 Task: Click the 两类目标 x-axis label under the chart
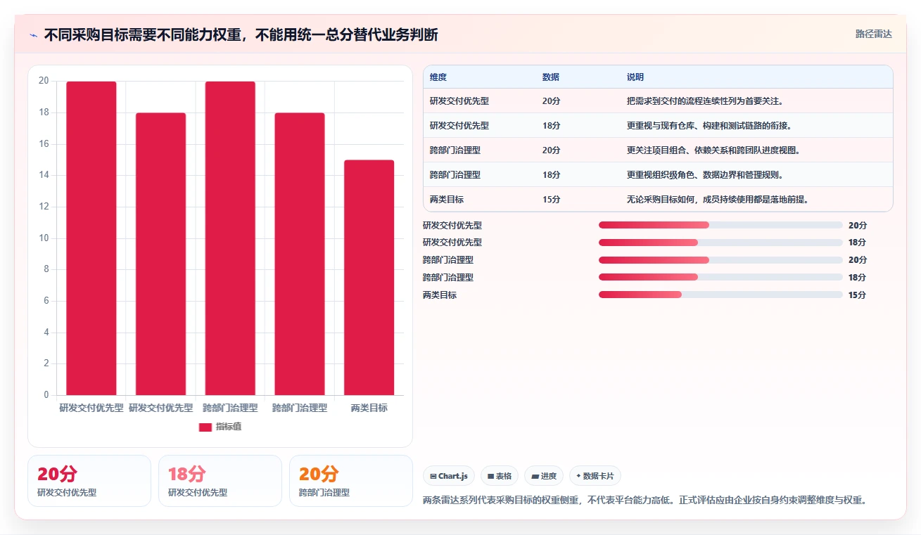coord(369,408)
